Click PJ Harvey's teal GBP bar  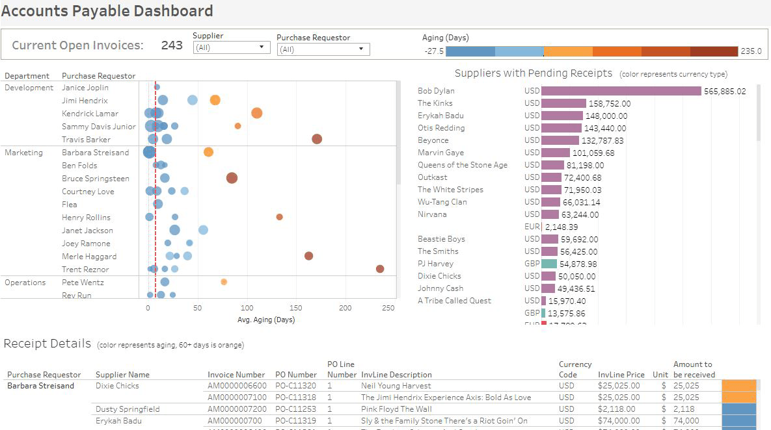(x=549, y=264)
